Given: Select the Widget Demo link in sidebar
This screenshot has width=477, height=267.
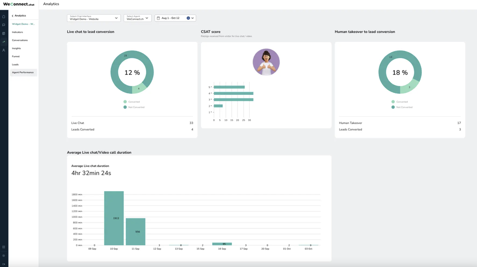Looking at the screenshot, I should pyautogui.click(x=23, y=24).
